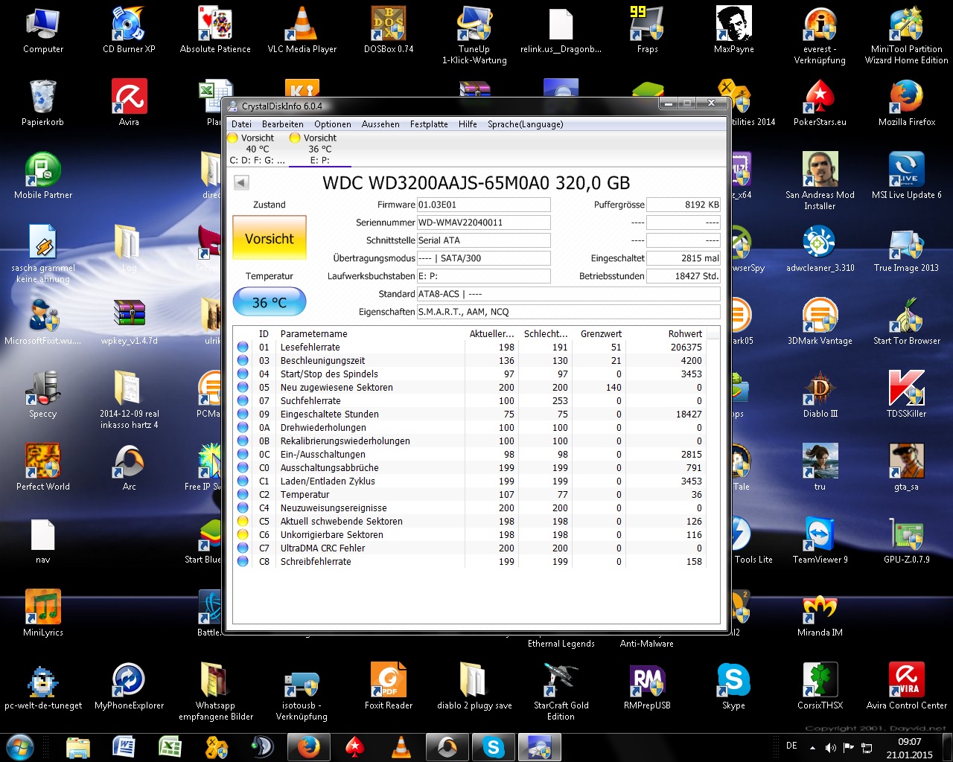This screenshot has width=953, height=762.
Task: Click the Parametername column header
Action: [x=313, y=334]
